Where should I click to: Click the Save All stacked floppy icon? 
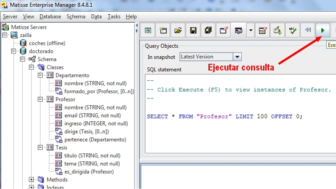pyautogui.click(x=208, y=30)
